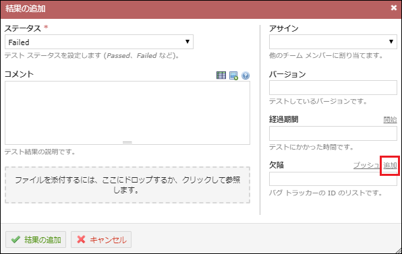
Task: Click the help text '他のチーム メンバーに割り当てます。'
Action: pyautogui.click(x=326, y=55)
